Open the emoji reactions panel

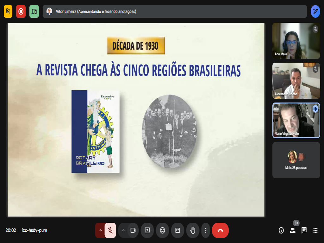(x=162, y=230)
